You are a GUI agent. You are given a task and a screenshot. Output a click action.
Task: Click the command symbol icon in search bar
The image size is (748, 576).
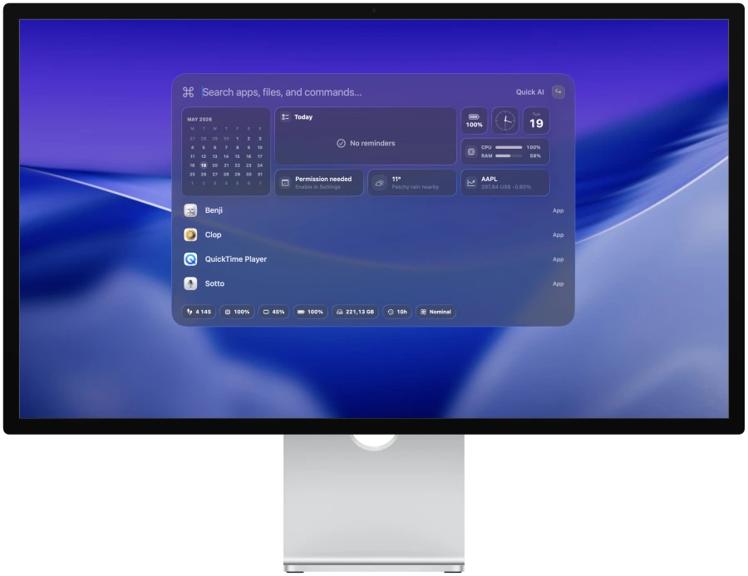188,92
